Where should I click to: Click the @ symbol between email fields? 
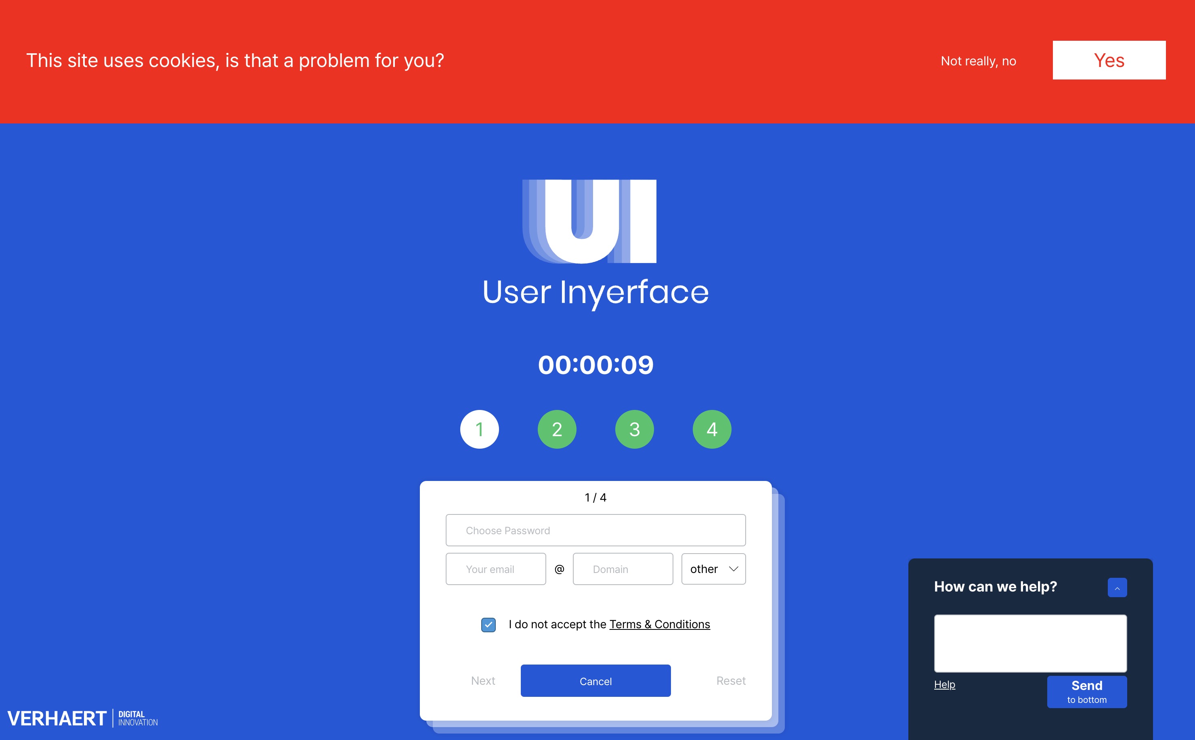point(559,569)
